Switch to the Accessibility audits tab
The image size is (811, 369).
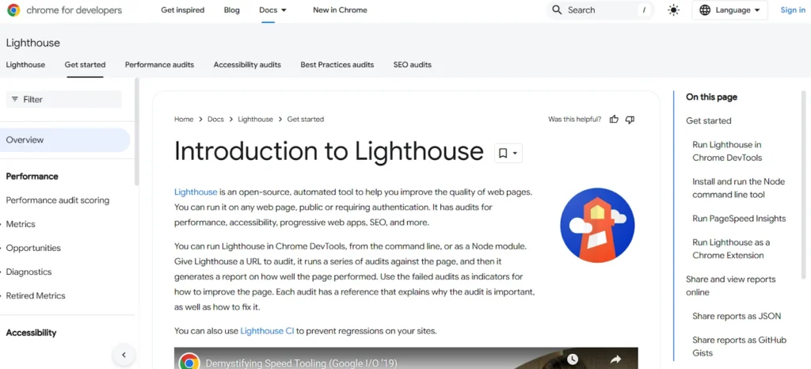click(247, 65)
